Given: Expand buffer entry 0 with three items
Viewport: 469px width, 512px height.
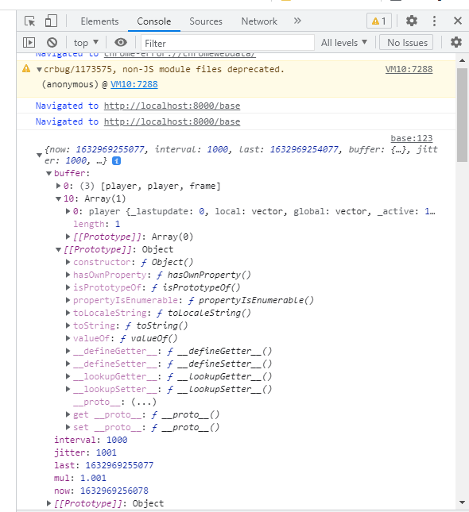Looking at the screenshot, I should (x=58, y=186).
